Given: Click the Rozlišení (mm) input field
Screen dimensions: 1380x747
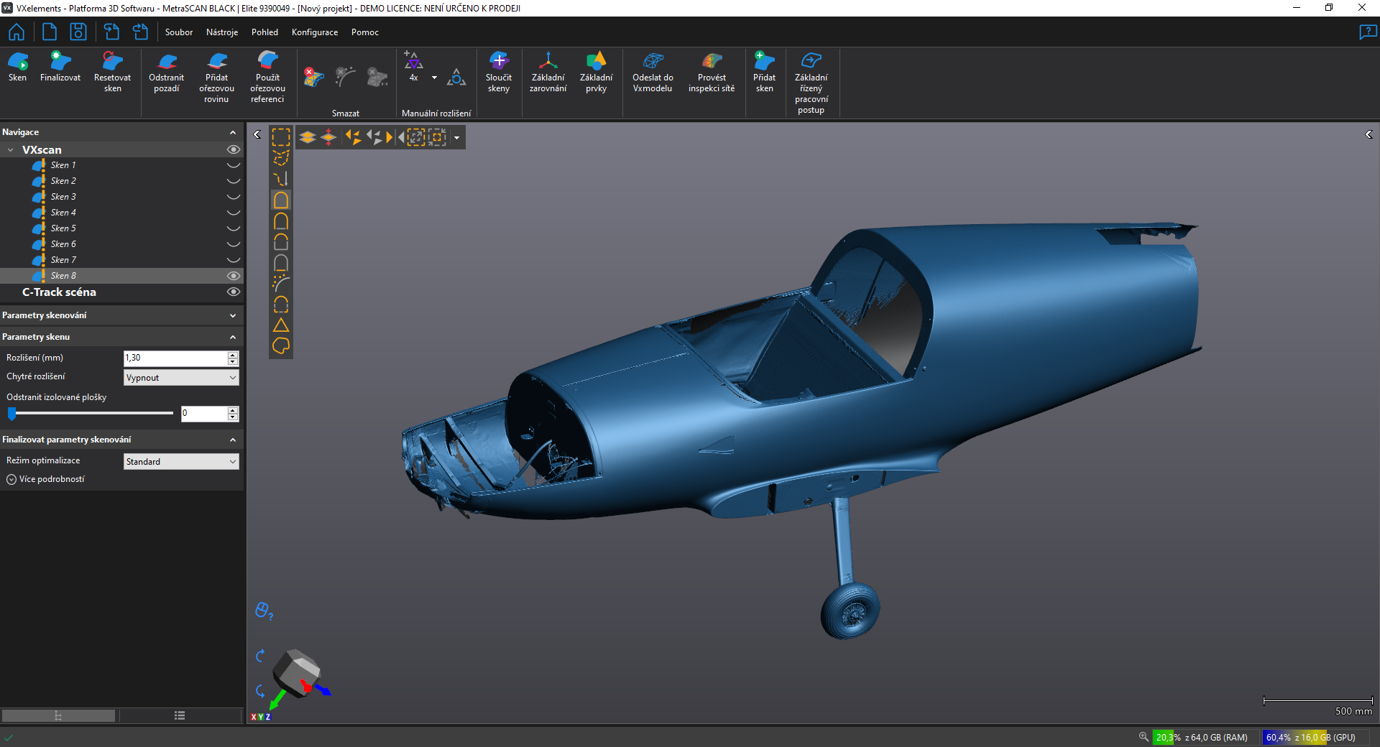Looking at the screenshot, I should pyautogui.click(x=175, y=358).
